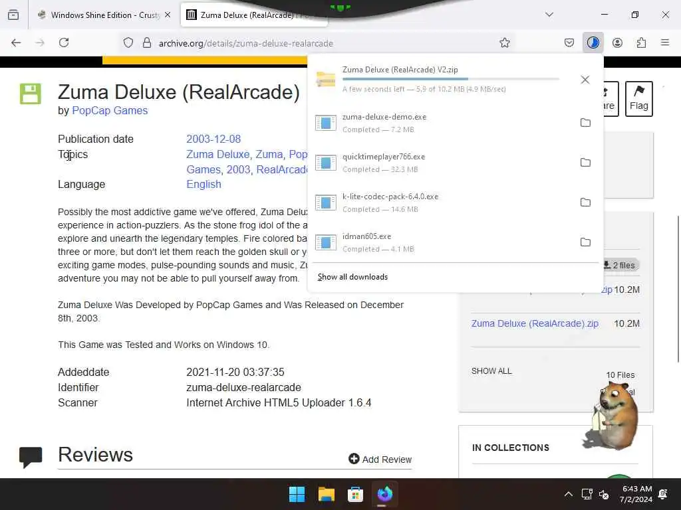Image resolution: width=681 pixels, height=510 pixels.
Task: Toggle the downloads panel button
Action: point(593,42)
